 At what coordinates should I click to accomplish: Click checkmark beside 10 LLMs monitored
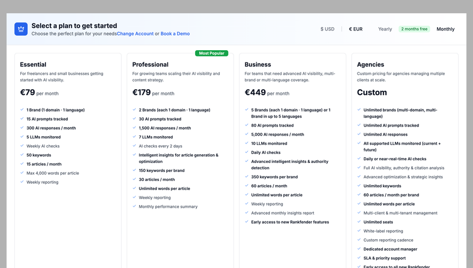247,143
